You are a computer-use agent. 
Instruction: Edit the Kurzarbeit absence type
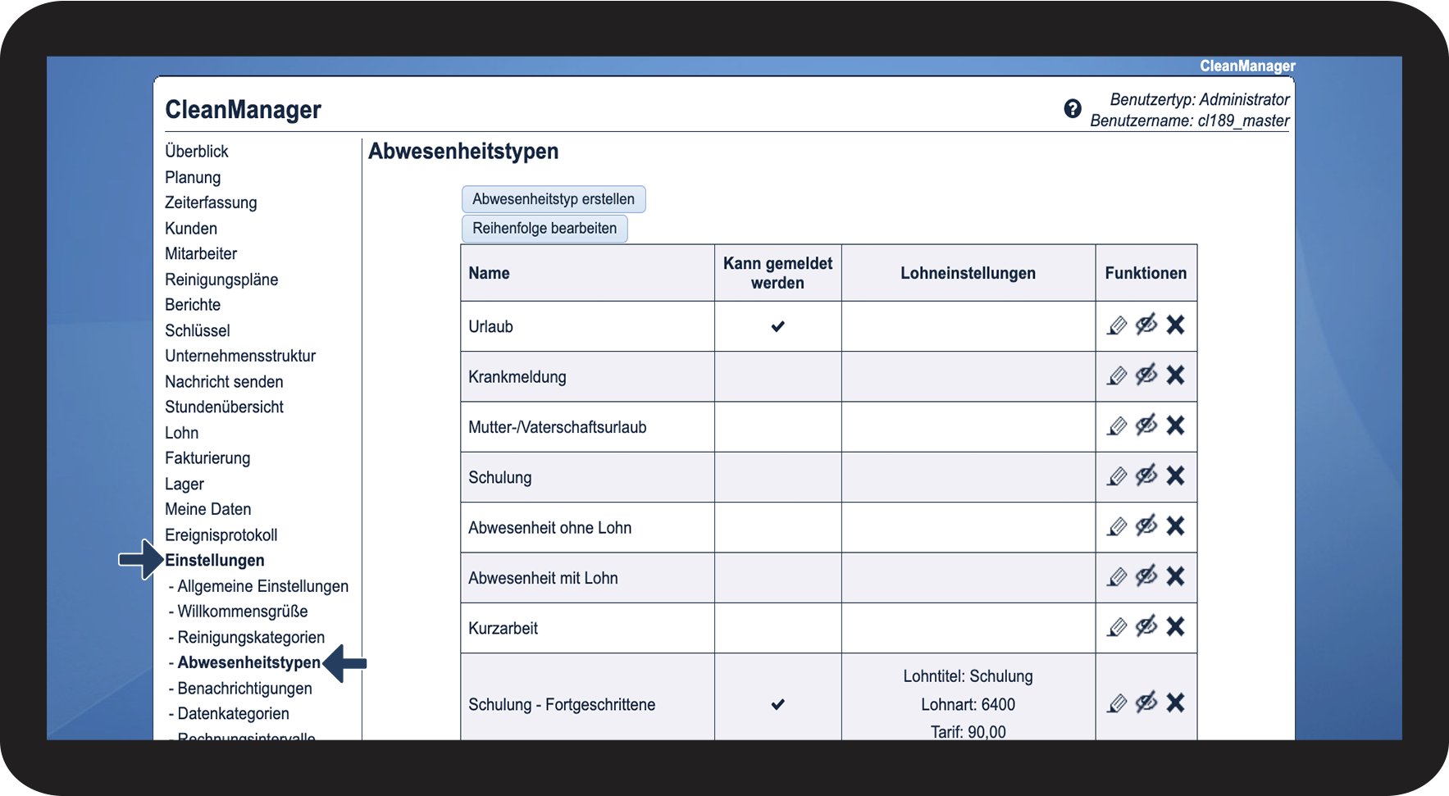1117,627
